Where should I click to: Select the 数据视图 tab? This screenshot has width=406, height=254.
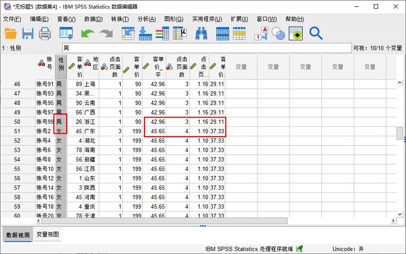click(17, 234)
